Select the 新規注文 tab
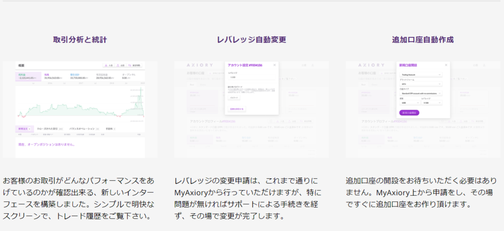504x231 pixels. point(24,128)
